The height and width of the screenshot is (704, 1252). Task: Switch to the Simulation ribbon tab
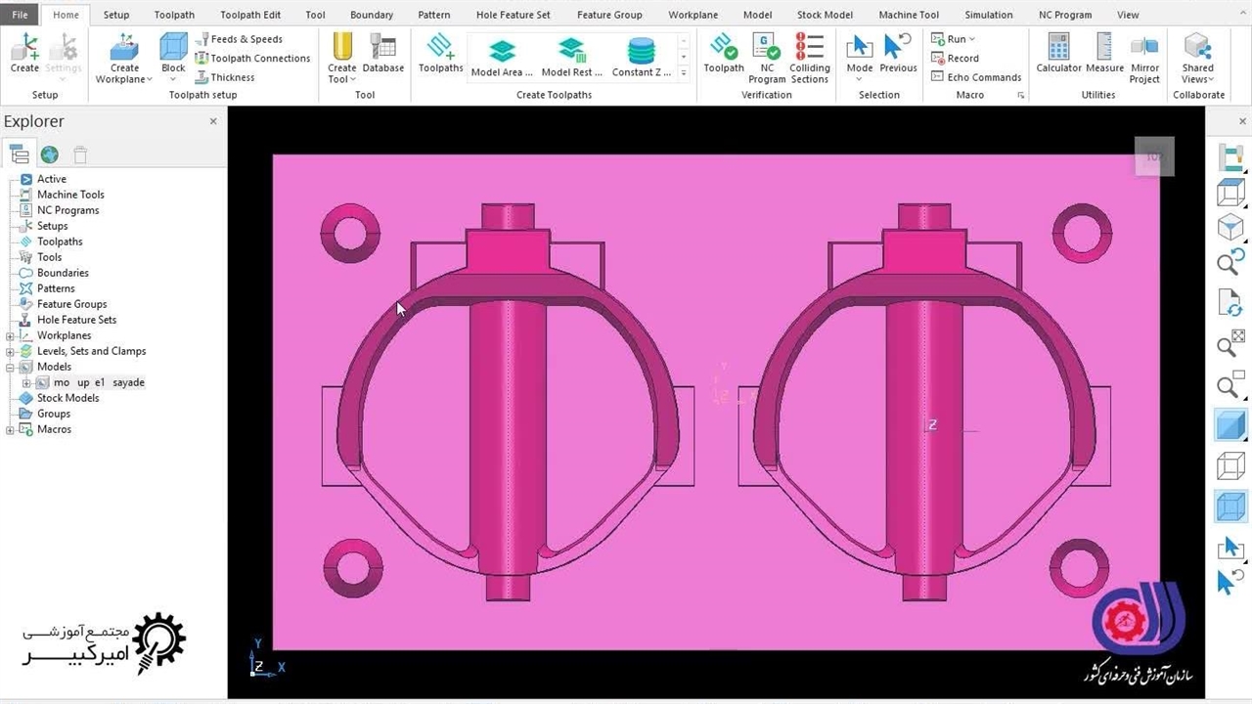(x=988, y=15)
